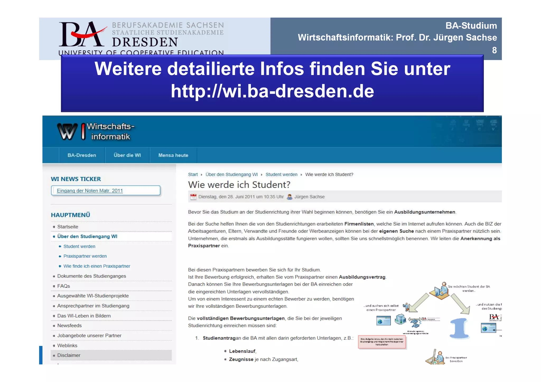
Task: Click the URL http://wi.ba-dresden.de in the banner
Action: click(x=272, y=91)
